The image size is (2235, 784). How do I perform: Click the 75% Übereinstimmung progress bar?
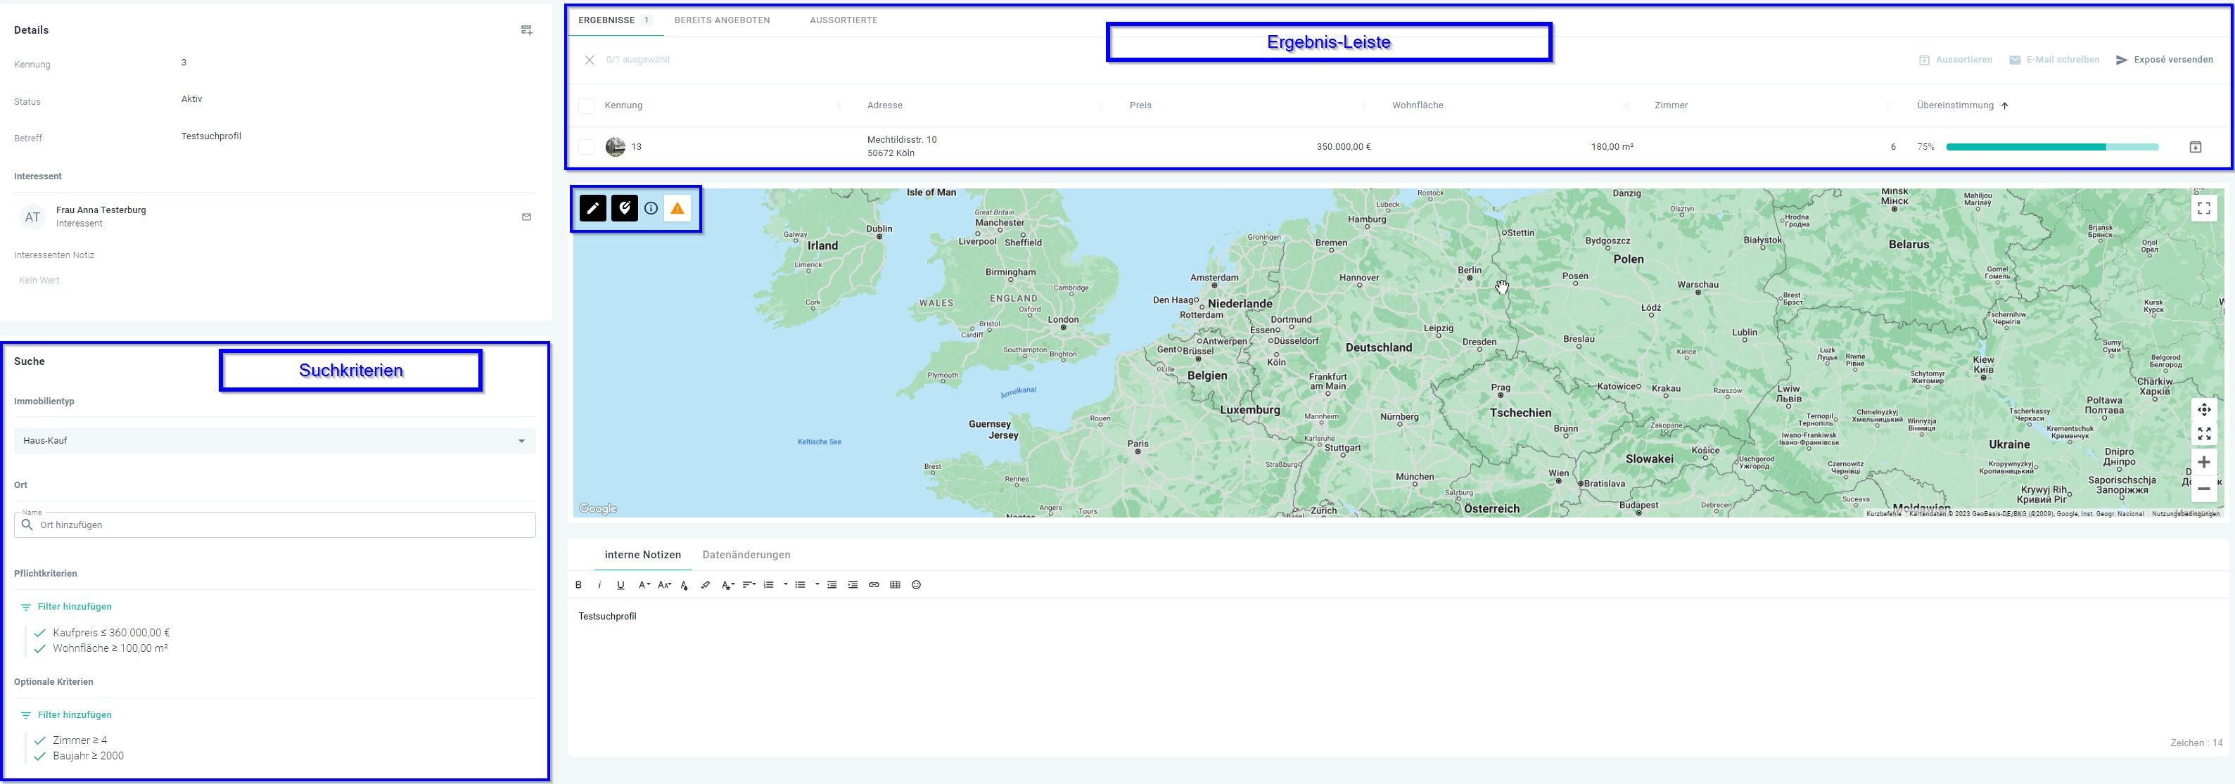(2051, 146)
